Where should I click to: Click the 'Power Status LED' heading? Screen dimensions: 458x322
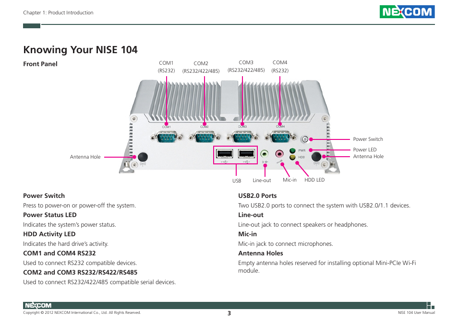tap(49, 215)
